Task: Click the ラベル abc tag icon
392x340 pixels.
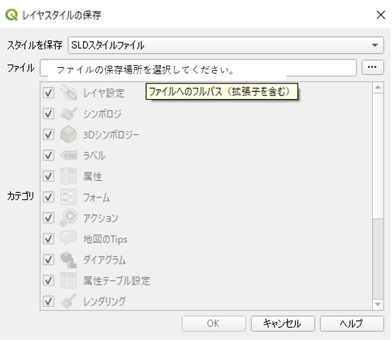Action: click(x=69, y=156)
